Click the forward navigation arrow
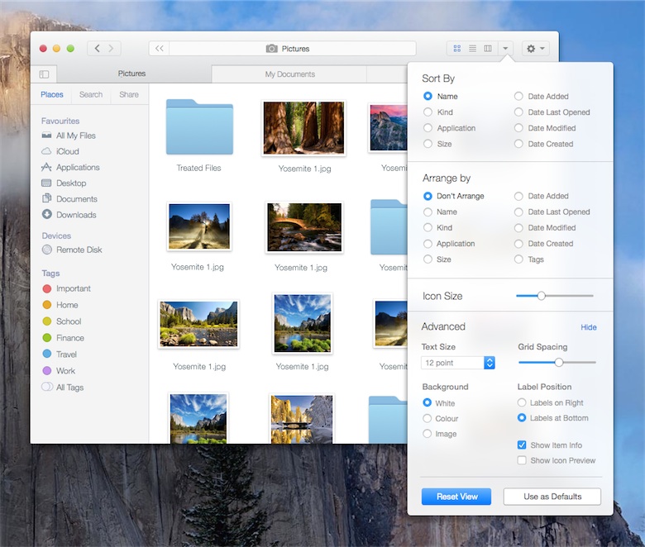This screenshot has height=547, width=645. coord(112,49)
